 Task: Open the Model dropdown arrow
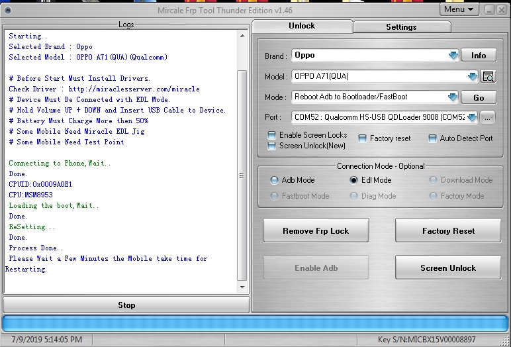[x=473, y=77]
